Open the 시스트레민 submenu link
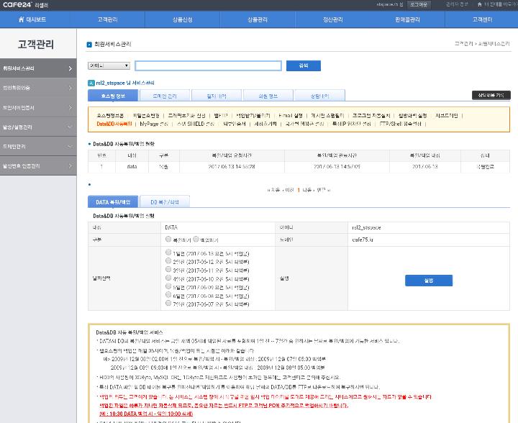 [x=447, y=116]
